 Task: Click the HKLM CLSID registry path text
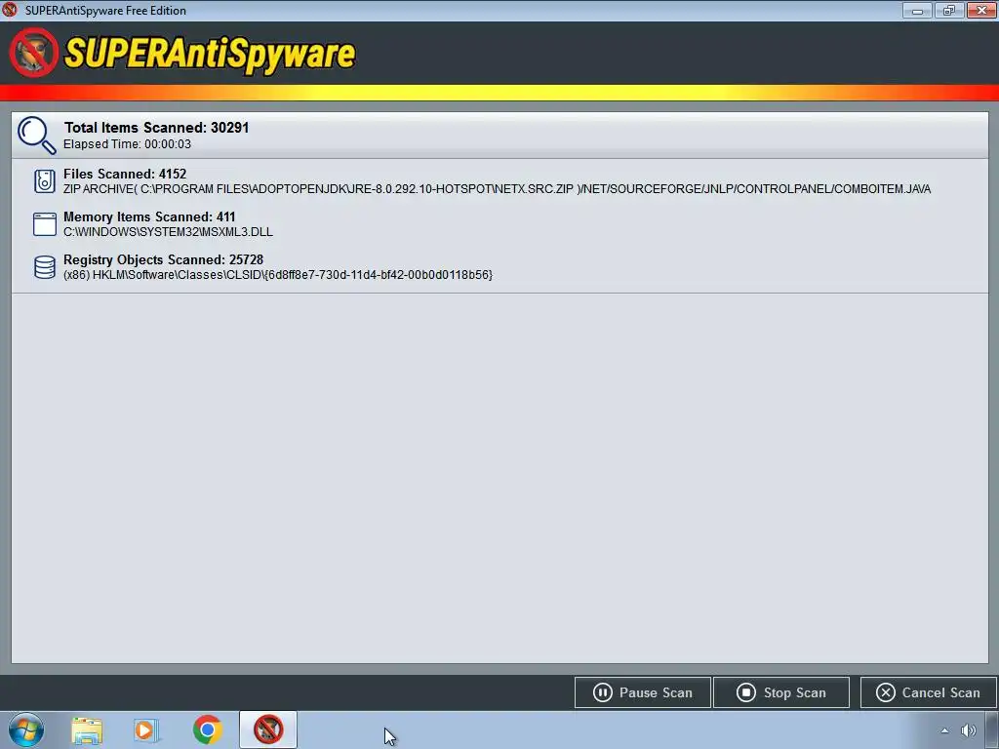click(278, 275)
